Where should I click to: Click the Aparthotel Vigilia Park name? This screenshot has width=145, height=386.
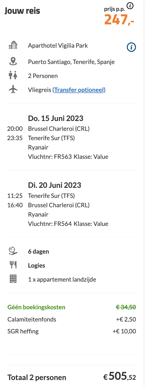(x=58, y=46)
